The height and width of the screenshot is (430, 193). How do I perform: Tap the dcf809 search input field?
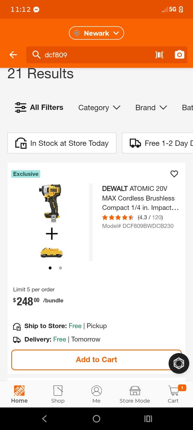96,55
